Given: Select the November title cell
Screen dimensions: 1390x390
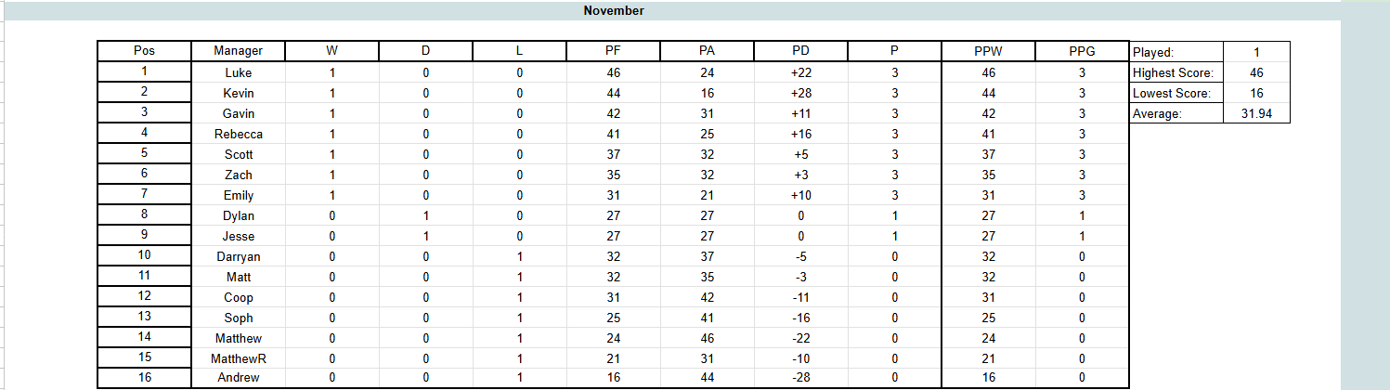Looking at the screenshot, I should pyautogui.click(x=613, y=11).
